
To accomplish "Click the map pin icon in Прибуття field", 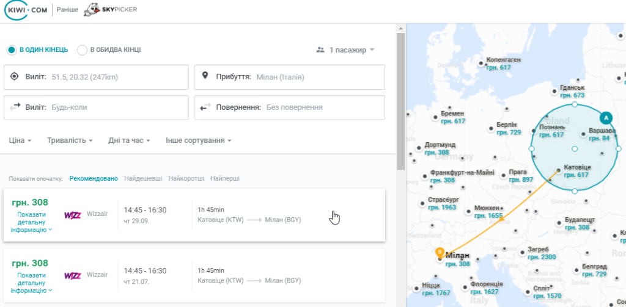I will (x=205, y=76).
